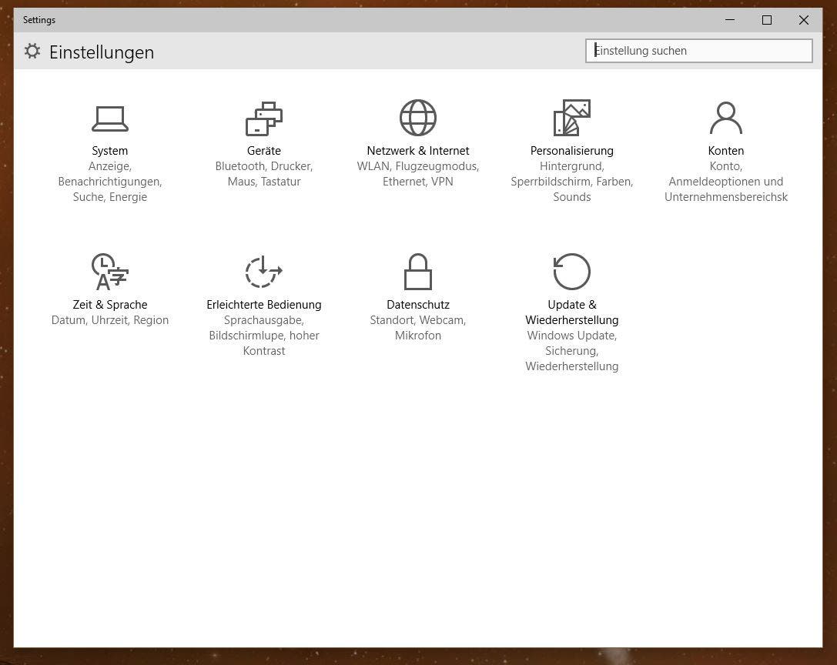Click the 'Bluetooth, Drucker, Maus, Tastatur' description

pyautogui.click(x=263, y=174)
